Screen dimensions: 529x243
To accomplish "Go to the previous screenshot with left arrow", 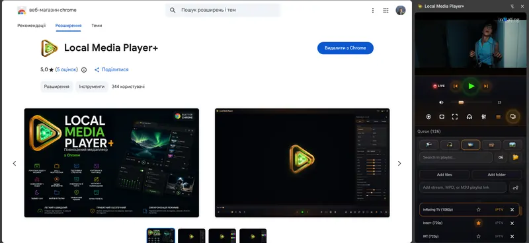I will click(15, 164).
